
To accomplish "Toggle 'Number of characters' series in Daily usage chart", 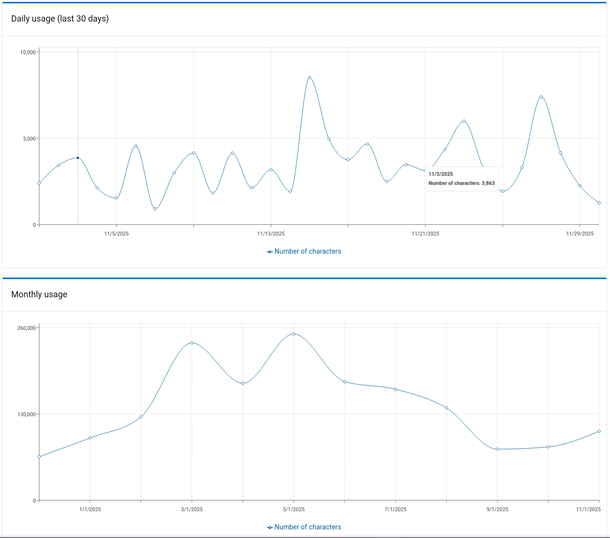I will (x=308, y=251).
